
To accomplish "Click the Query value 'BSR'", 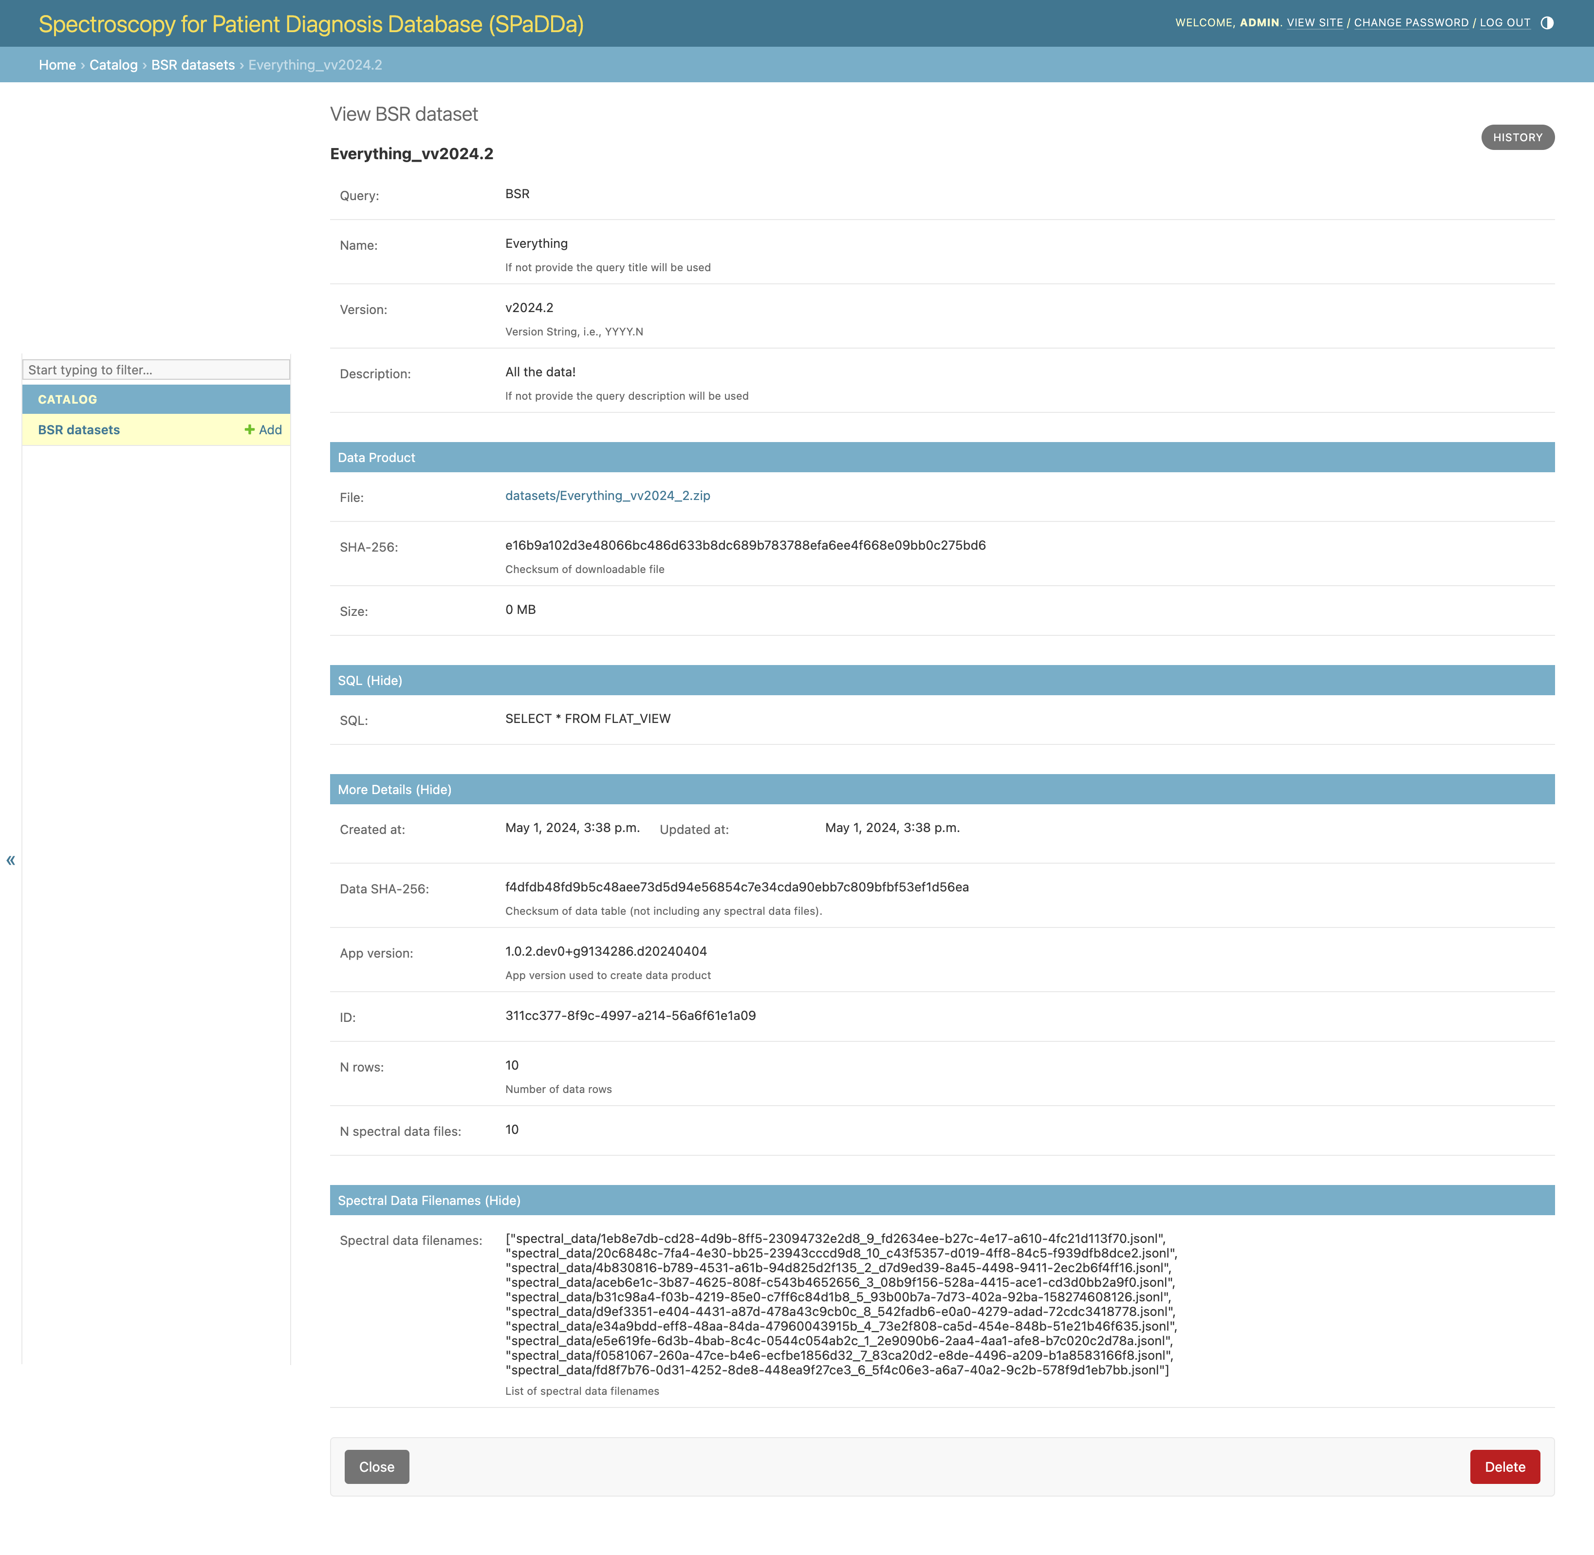I will (x=518, y=194).
